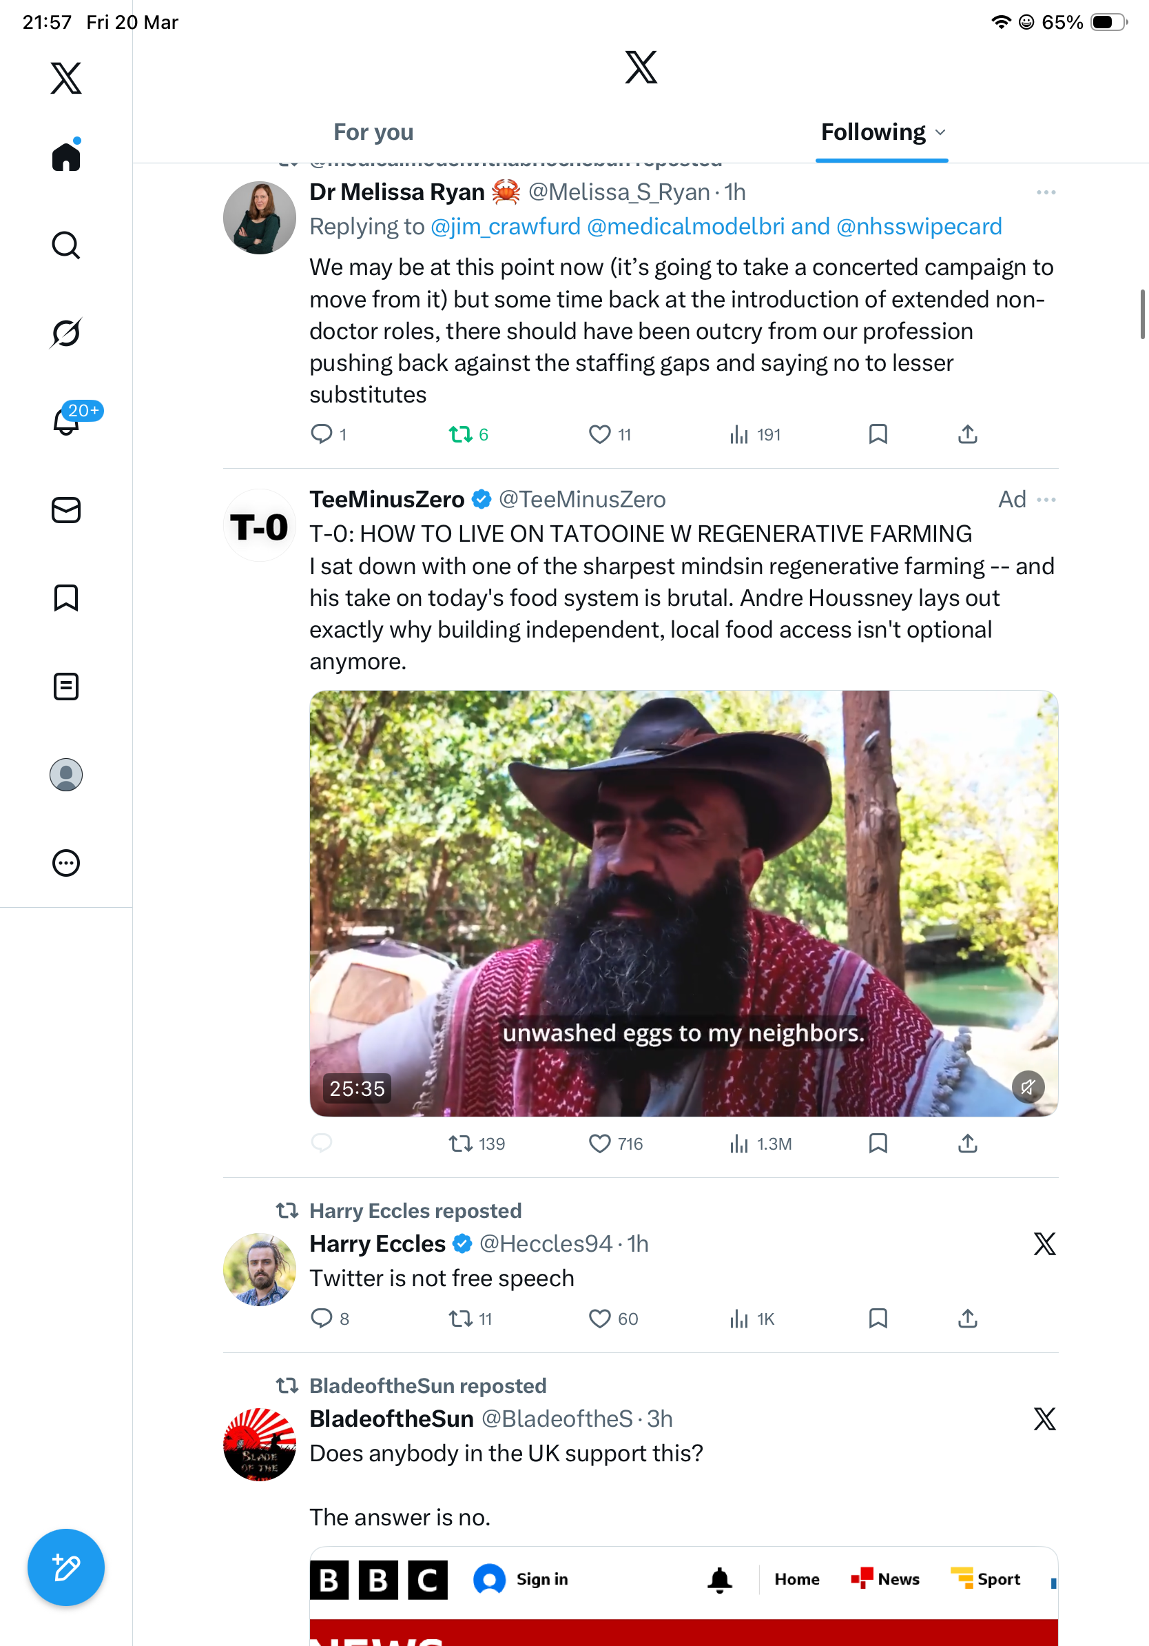Play the regenerative farming video thumbnail
Image resolution: width=1149 pixels, height=1646 pixels.
pyautogui.click(x=683, y=903)
